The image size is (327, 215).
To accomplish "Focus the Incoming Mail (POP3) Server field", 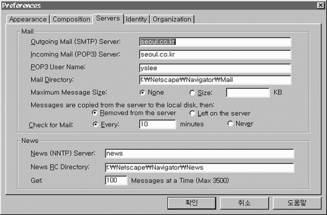I will pos(215,54).
